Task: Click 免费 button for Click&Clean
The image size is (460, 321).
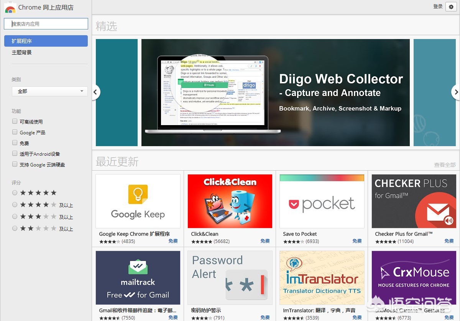Action: [x=265, y=241]
